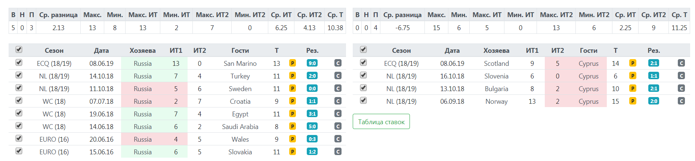This screenshot has width=695, height=161.
Task: Sort Cyprus table by Сезон column header
Action: [401, 51]
